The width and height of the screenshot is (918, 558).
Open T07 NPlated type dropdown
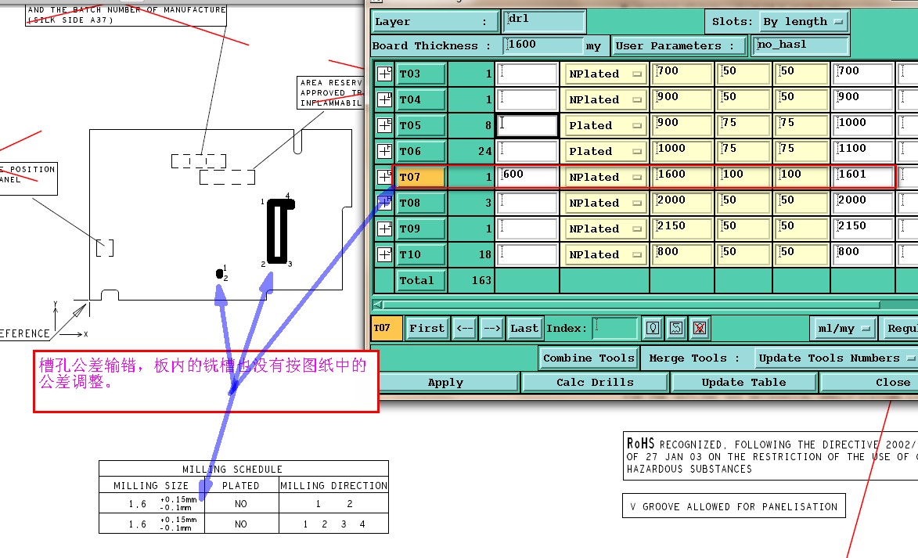pos(605,177)
